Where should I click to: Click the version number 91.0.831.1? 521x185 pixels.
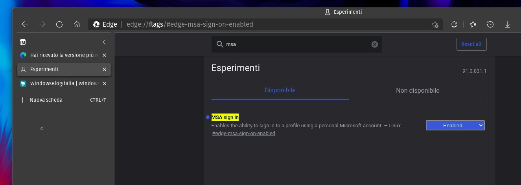(474, 71)
